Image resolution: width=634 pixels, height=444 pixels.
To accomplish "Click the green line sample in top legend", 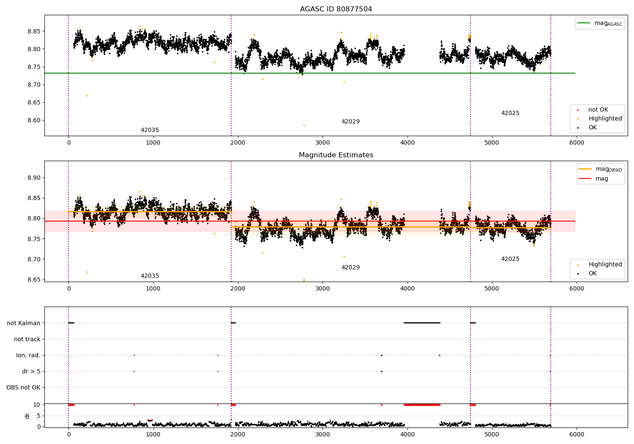I will pos(584,23).
